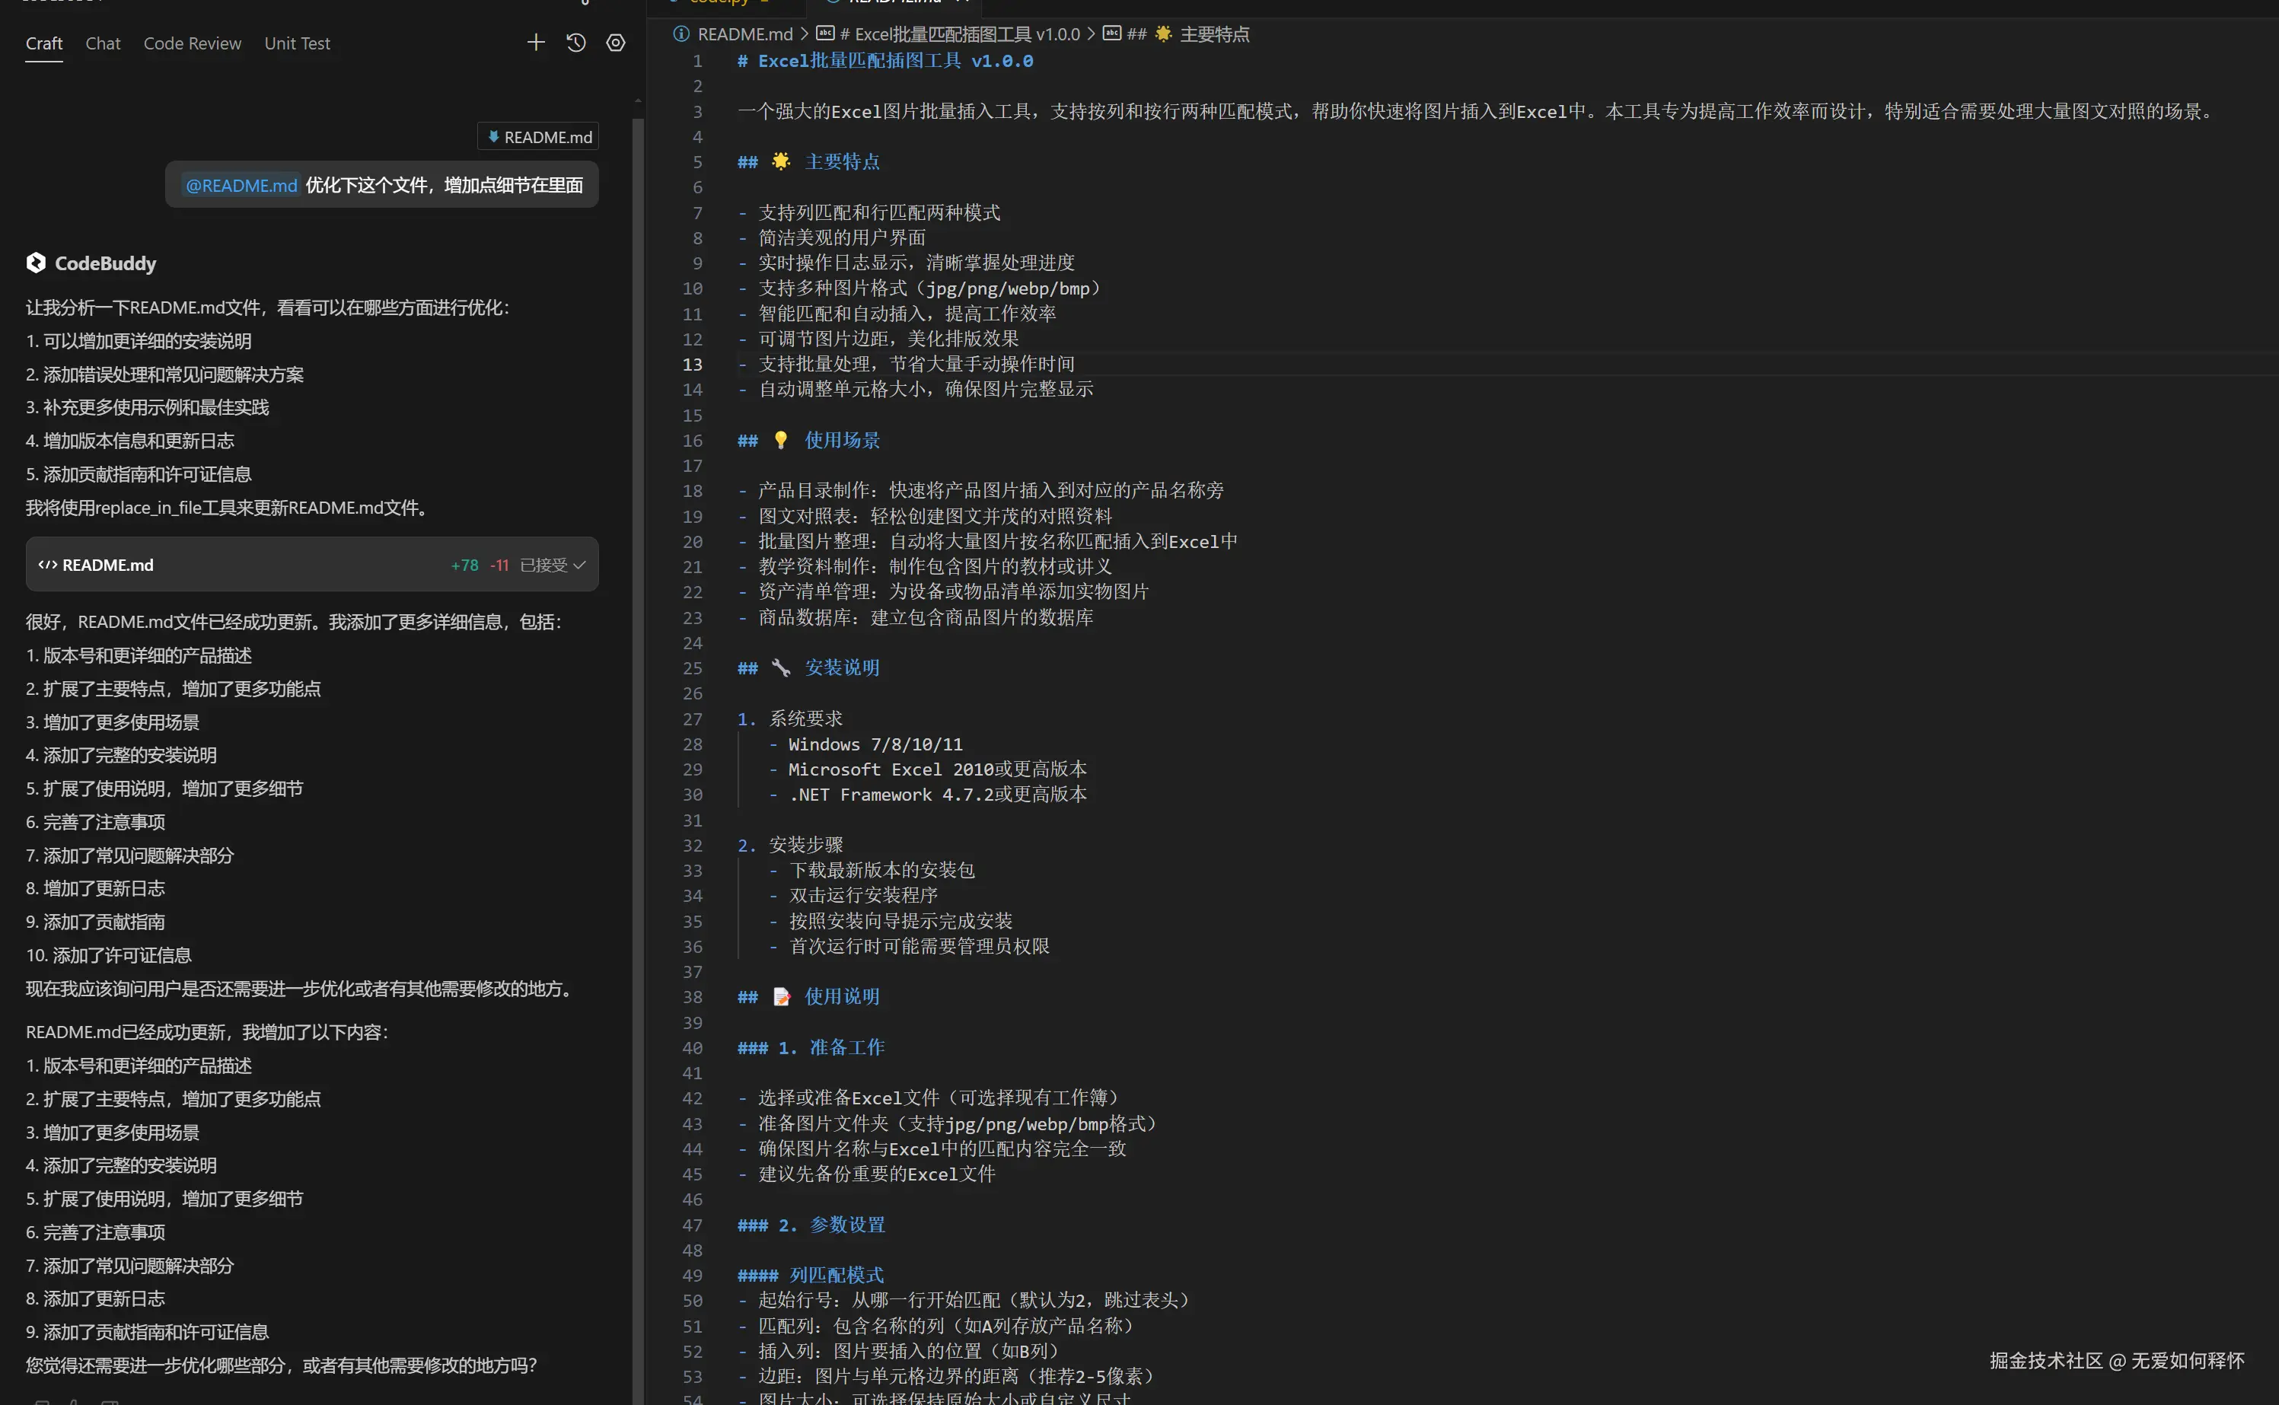Open the 主要特点 breadcrumb section
Viewport: 2279px width, 1405px height.
click(x=1213, y=34)
